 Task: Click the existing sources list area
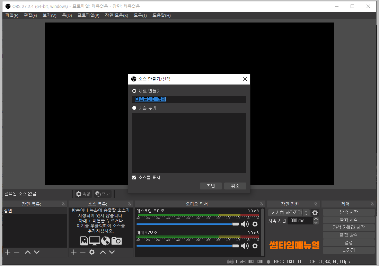click(x=189, y=143)
